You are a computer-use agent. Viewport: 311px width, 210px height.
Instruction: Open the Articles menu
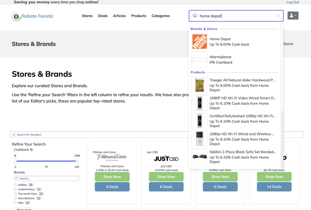coord(119,16)
